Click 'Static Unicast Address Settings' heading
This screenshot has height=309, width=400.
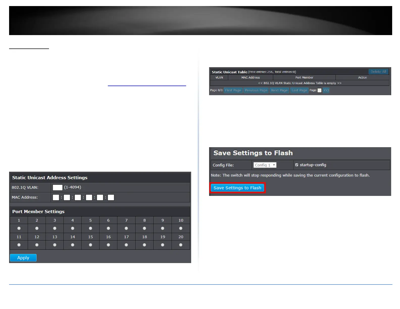point(50,177)
